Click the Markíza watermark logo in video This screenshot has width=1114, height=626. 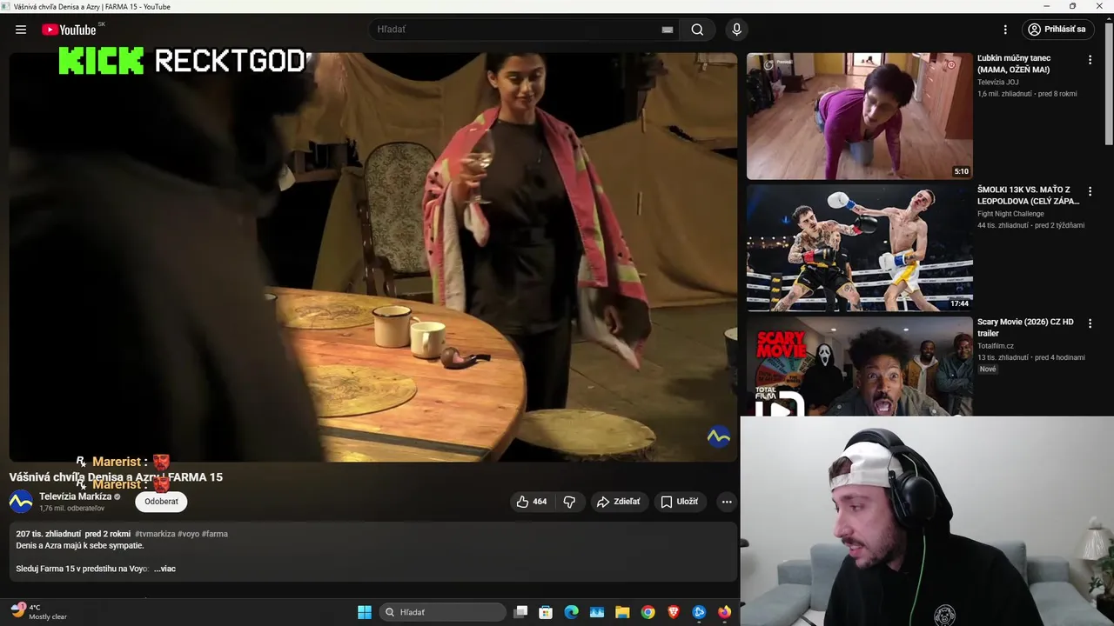pyautogui.click(x=719, y=436)
